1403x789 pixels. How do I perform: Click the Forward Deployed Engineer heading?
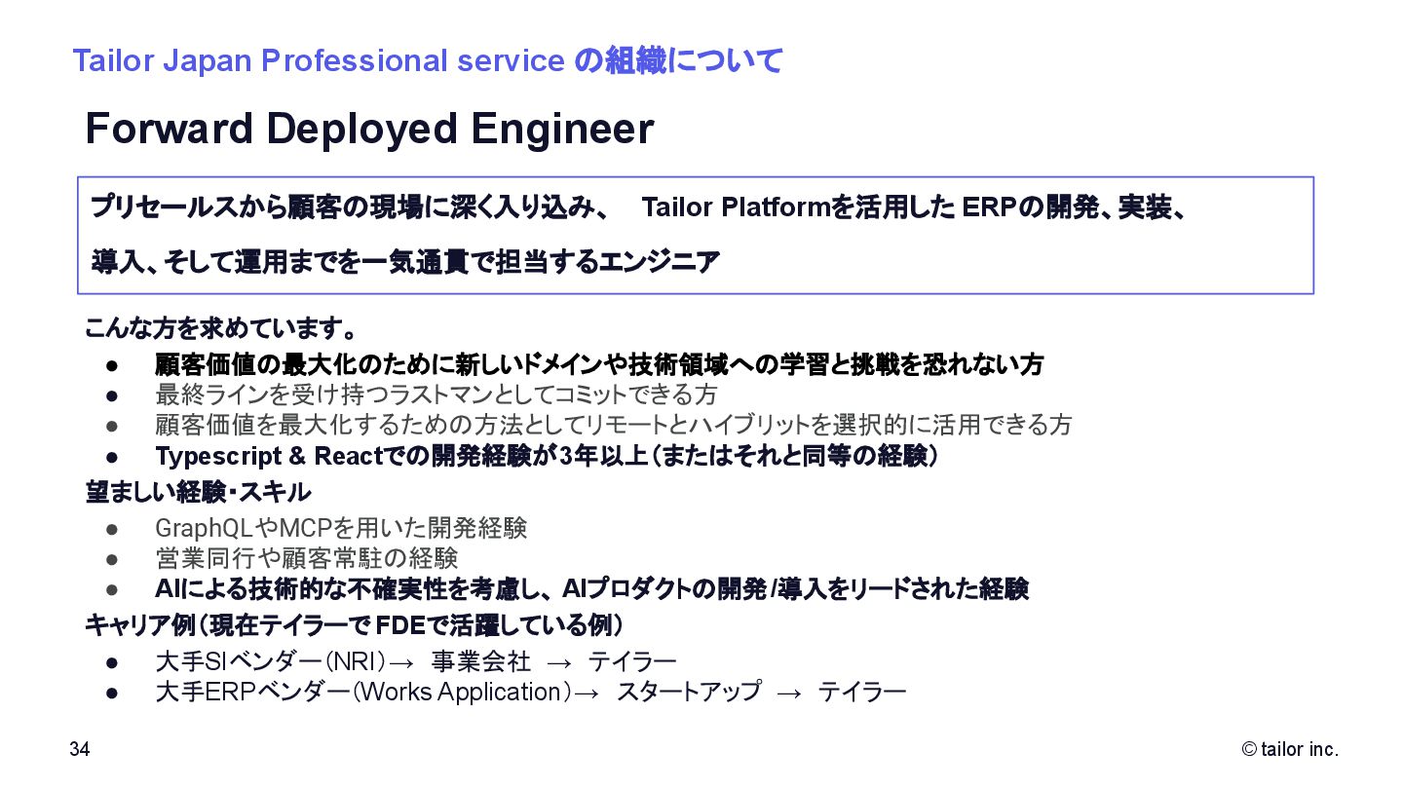(369, 130)
